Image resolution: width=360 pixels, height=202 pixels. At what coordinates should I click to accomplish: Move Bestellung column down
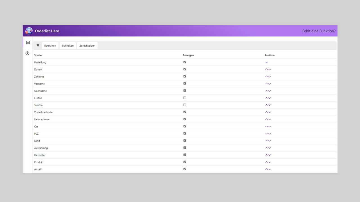pos(267,62)
